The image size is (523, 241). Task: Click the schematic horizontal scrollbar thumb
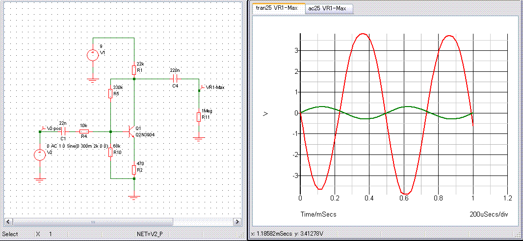[92, 222]
